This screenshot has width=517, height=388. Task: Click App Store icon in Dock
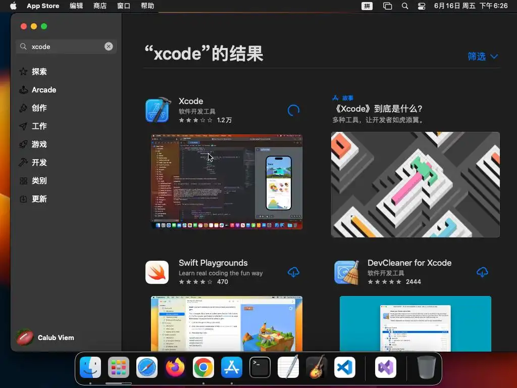(x=232, y=367)
